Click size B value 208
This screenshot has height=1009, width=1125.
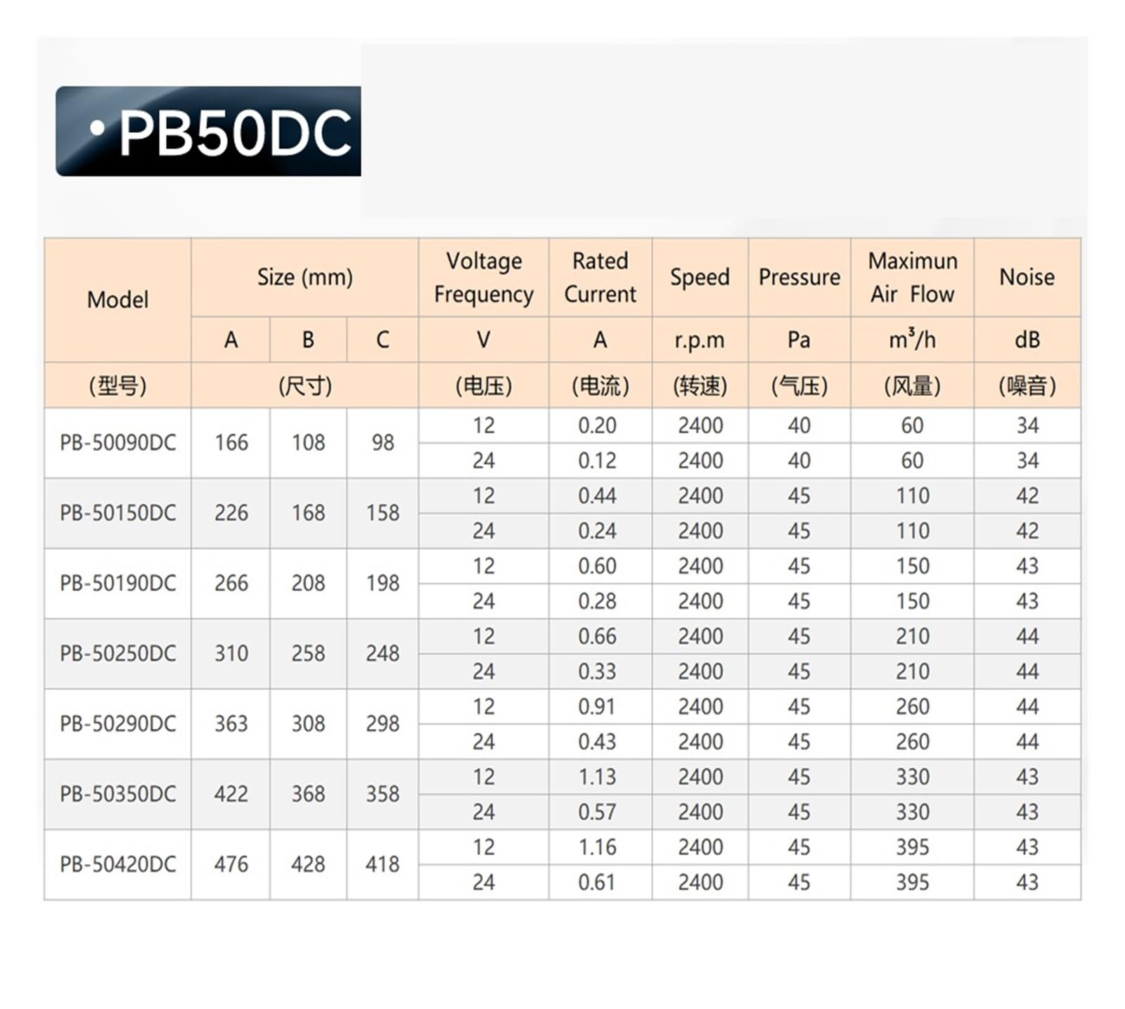308,584
